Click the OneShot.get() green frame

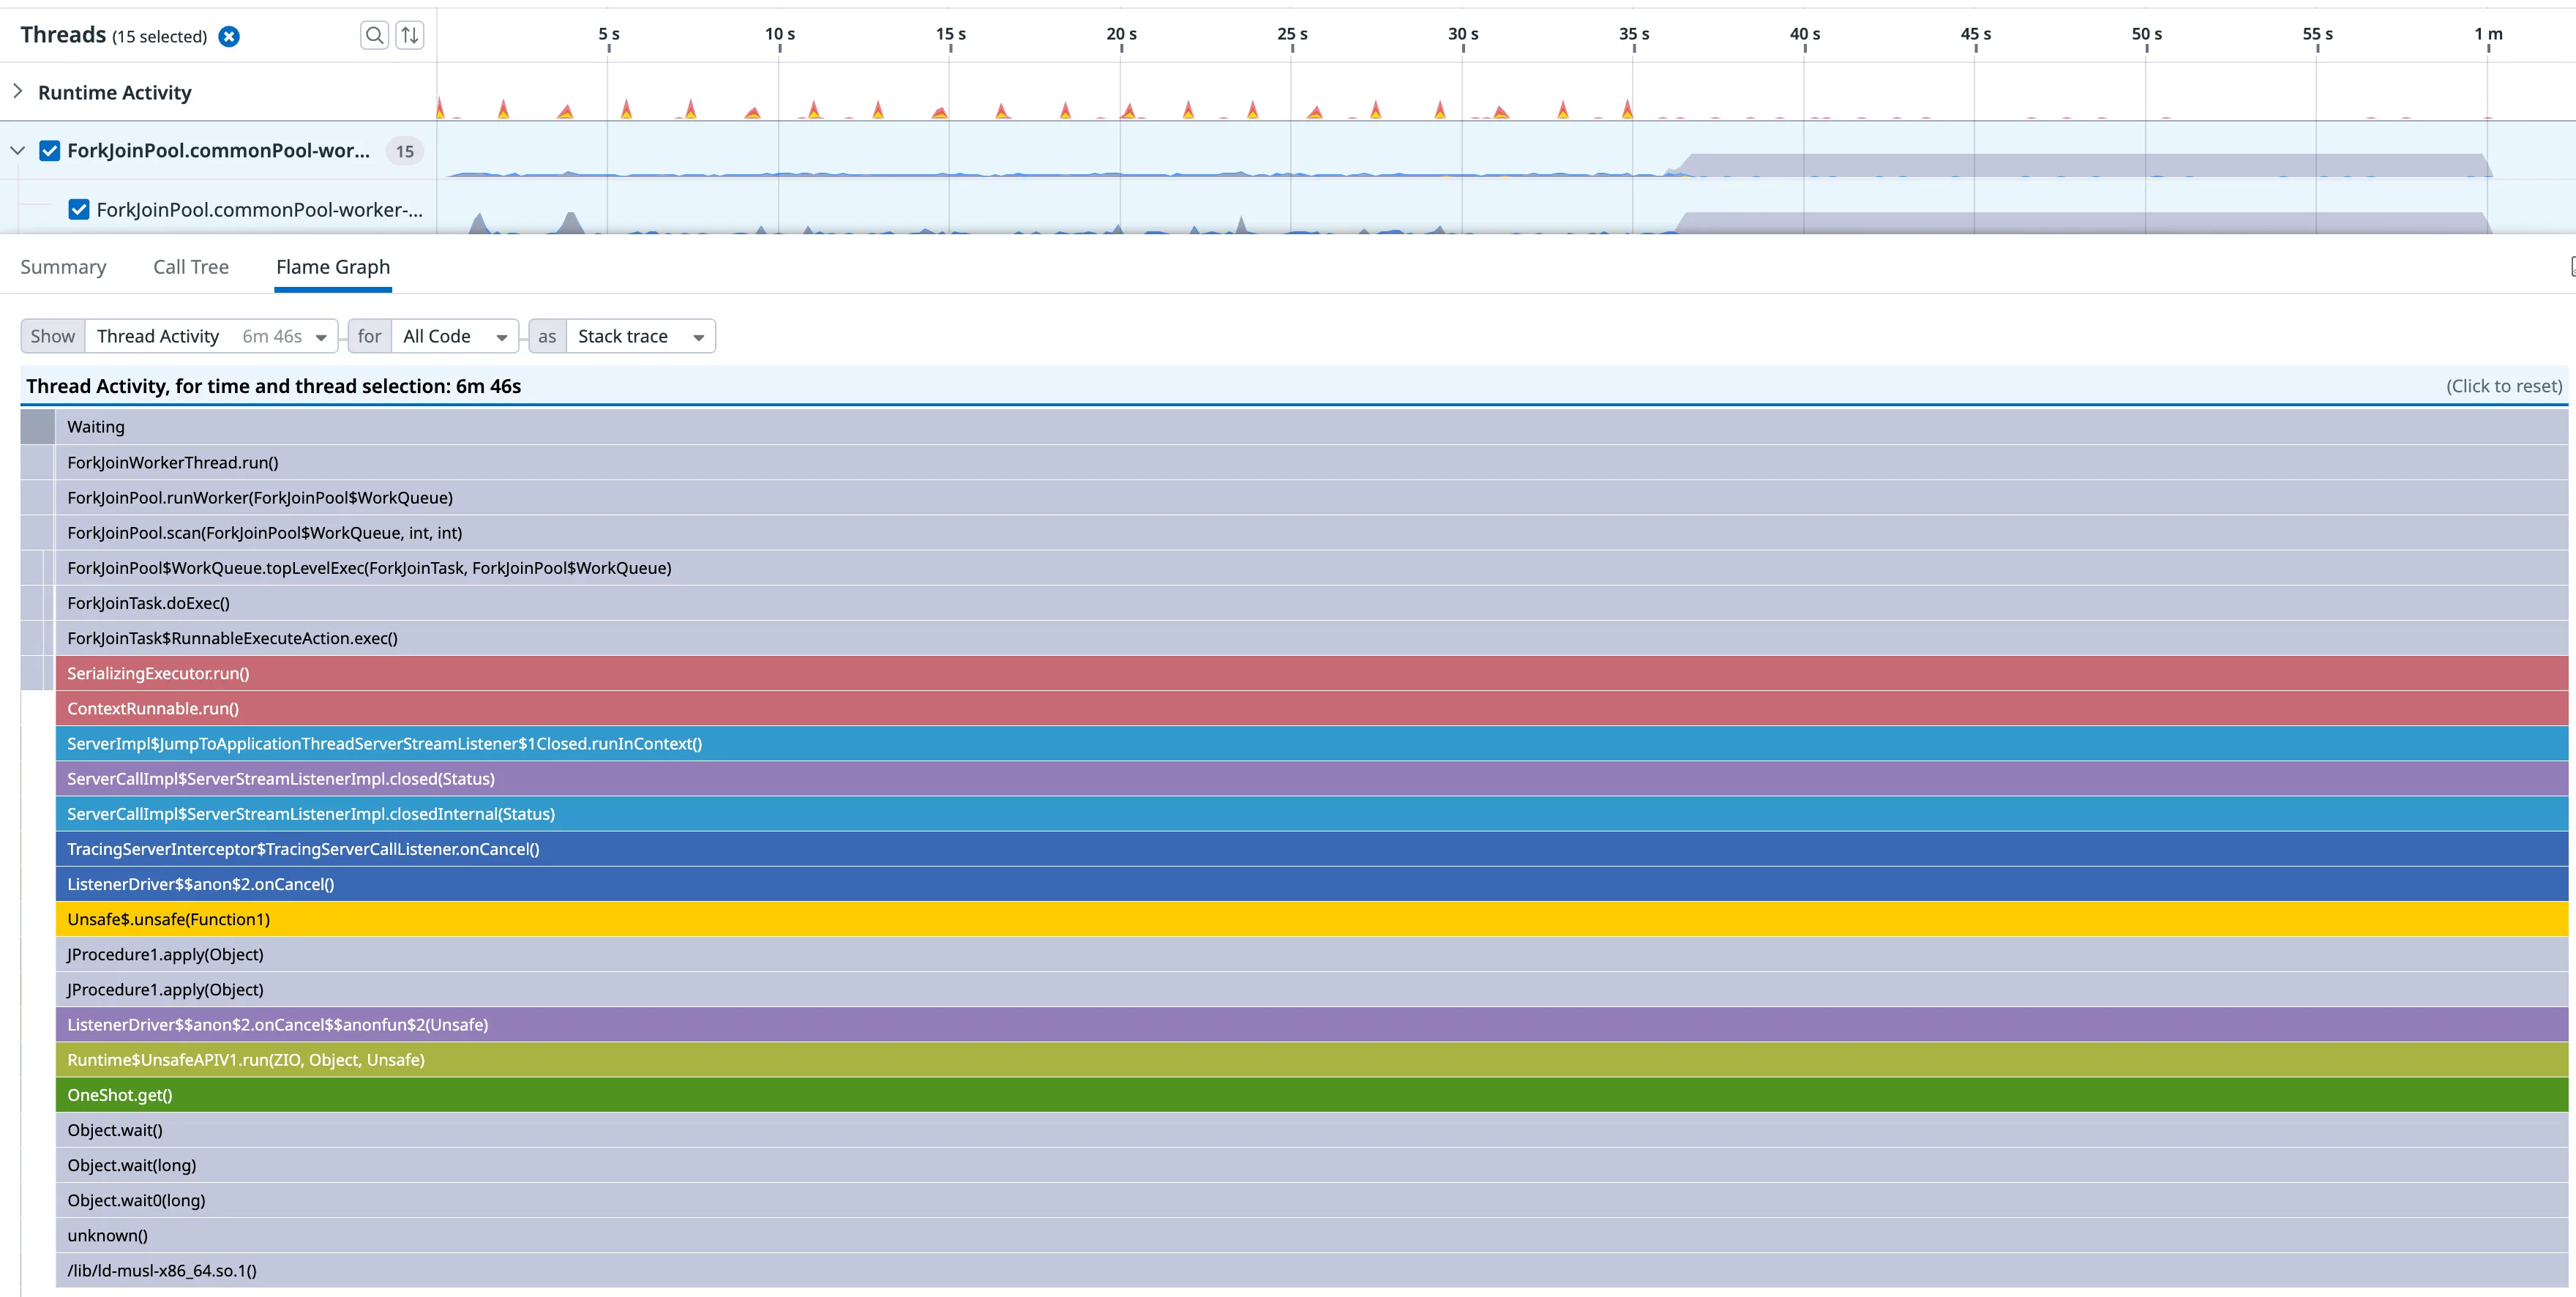pos(120,1095)
